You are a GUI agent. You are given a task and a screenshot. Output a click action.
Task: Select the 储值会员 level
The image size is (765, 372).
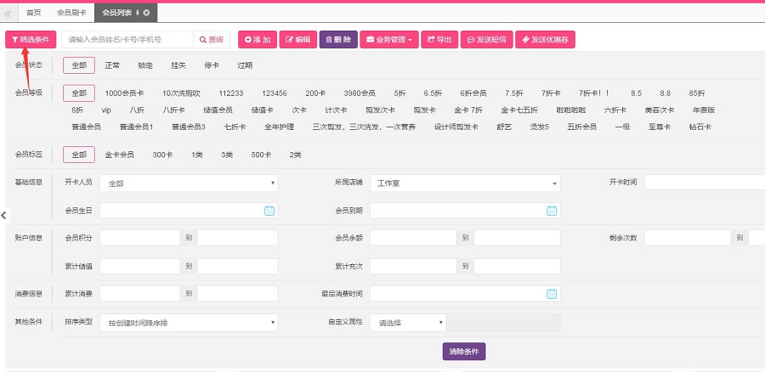[x=218, y=110]
